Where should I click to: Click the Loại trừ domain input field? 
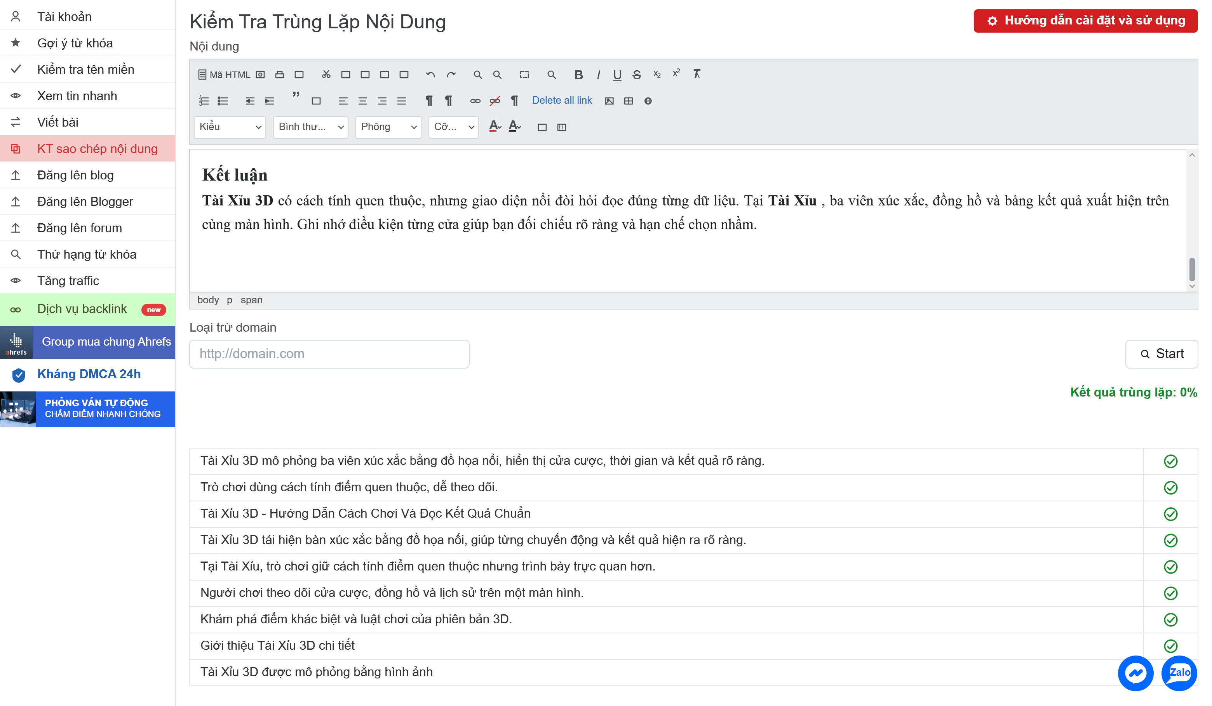(x=329, y=354)
